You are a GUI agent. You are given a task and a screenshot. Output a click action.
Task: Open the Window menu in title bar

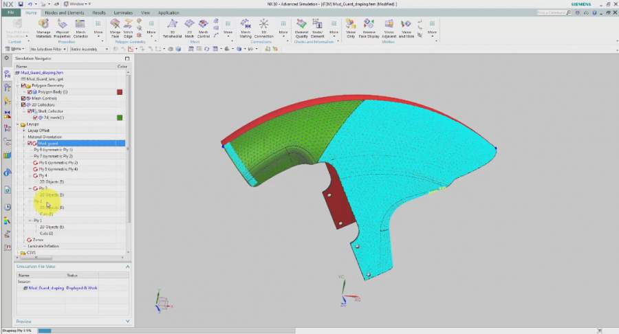[x=77, y=4]
